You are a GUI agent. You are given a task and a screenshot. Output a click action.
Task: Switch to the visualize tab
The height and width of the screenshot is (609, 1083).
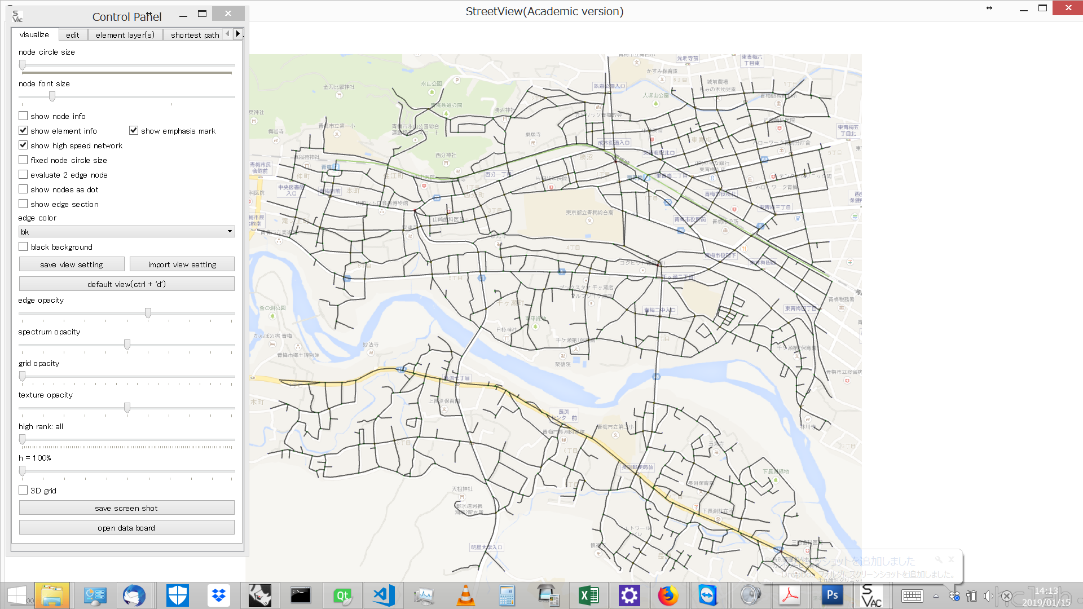click(34, 35)
